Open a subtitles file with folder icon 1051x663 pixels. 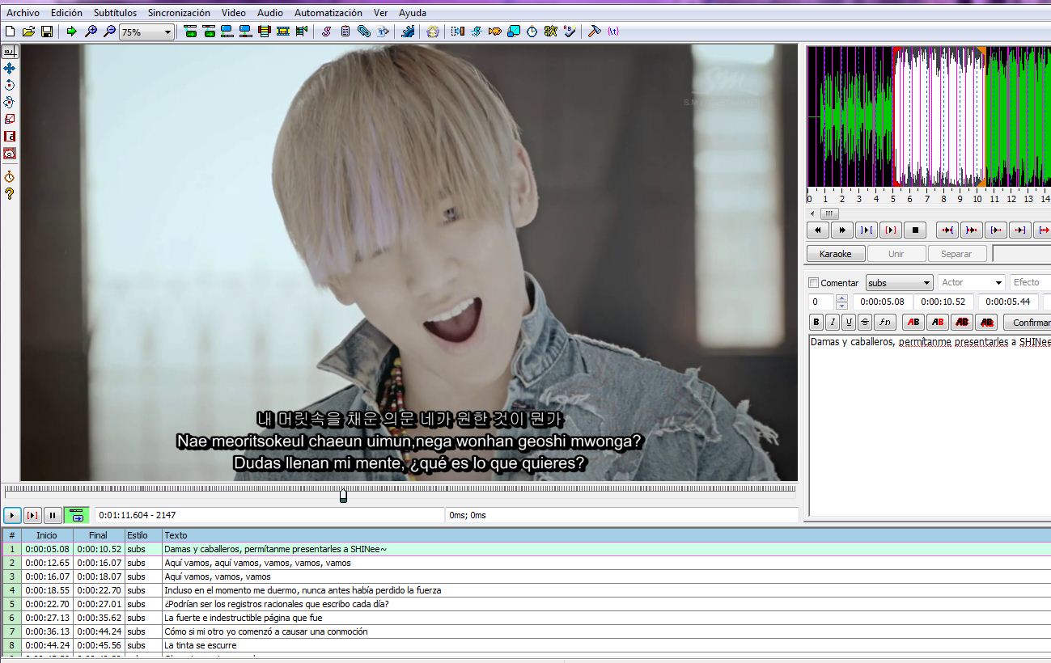click(28, 32)
